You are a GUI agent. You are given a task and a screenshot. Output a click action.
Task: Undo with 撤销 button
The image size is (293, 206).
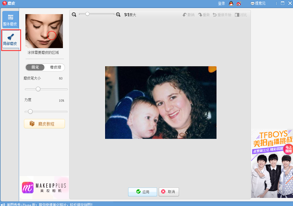pyautogui.click(x=188, y=15)
